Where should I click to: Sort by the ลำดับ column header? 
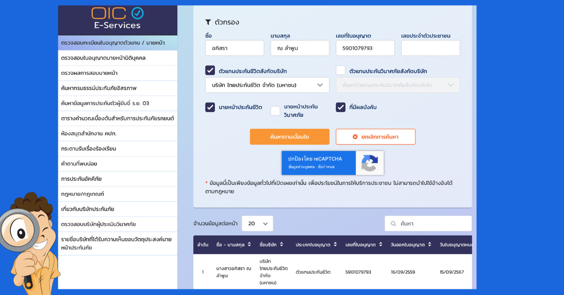click(203, 245)
